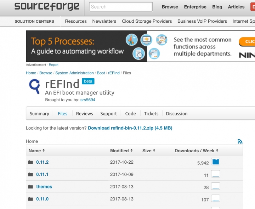Open Resources link

click(76, 21)
